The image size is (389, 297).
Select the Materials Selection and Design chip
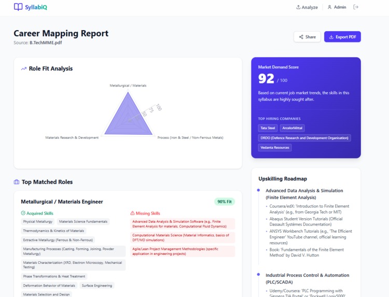(x=46, y=294)
